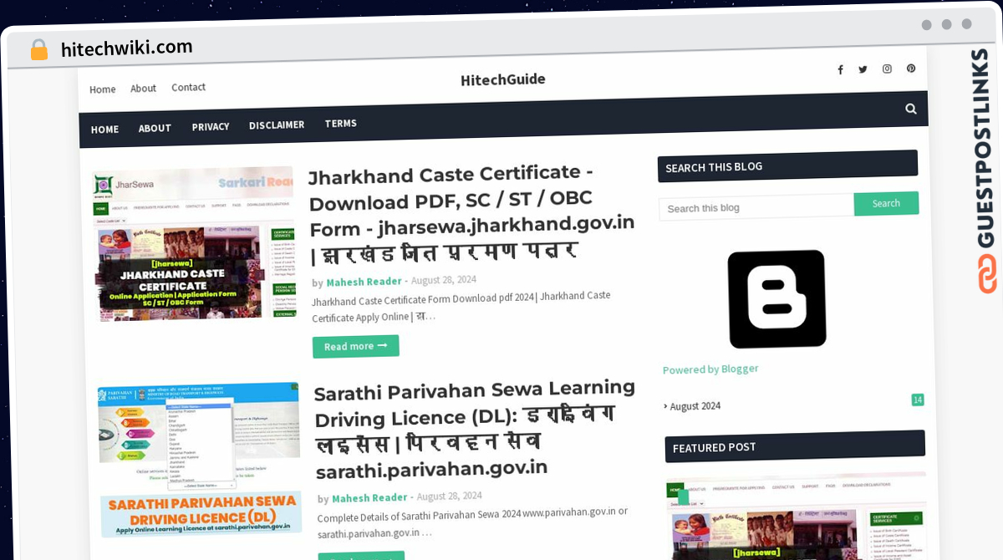The height and width of the screenshot is (560, 1003).
Task: Click the large Blogger logo
Action: pos(776,298)
